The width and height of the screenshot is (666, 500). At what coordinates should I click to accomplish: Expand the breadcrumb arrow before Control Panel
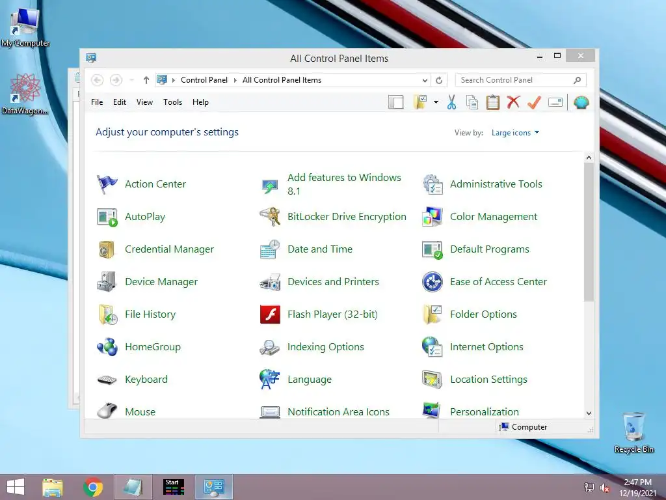click(173, 80)
